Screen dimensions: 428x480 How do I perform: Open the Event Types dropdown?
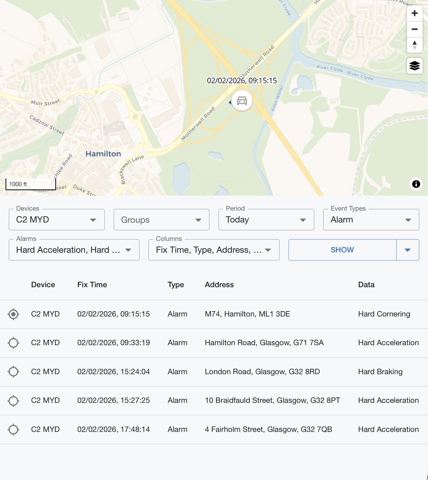coord(371,220)
